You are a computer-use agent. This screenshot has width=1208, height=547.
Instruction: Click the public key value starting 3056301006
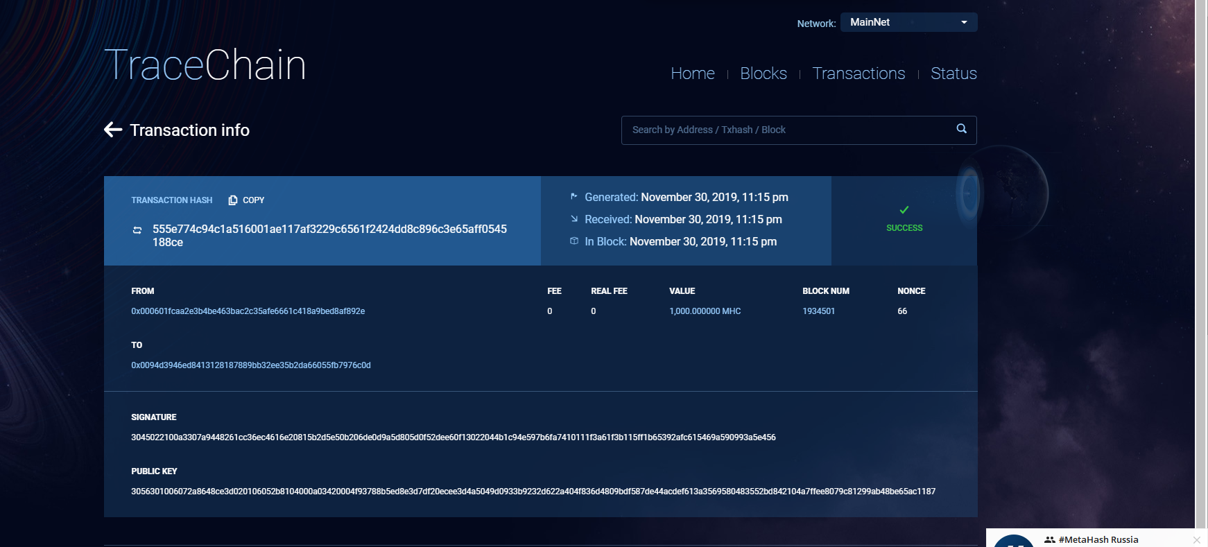coord(533,492)
